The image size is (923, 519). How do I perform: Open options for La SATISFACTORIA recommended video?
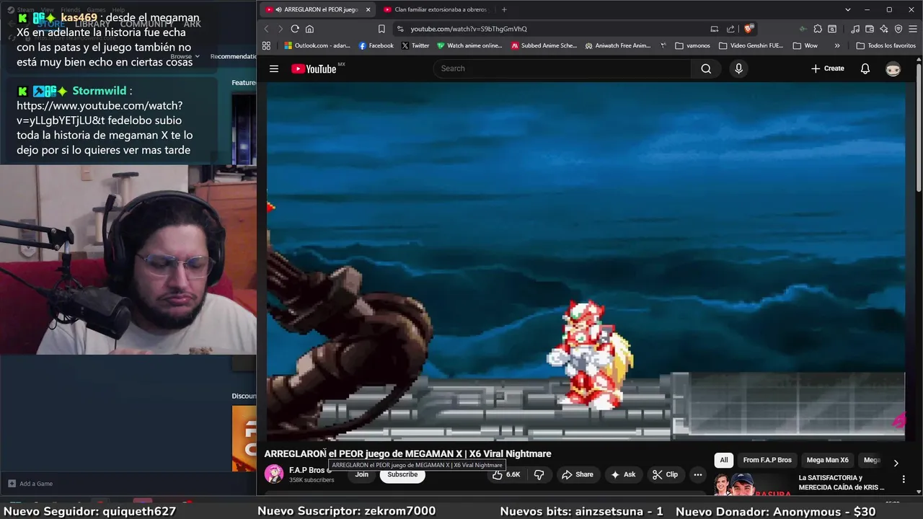[904, 479]
